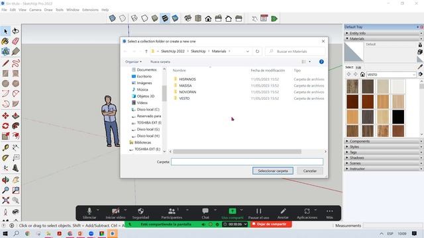Image resolution: width=424 pixels, height=238 pixels.
Task: Expand the Tags panel
Action: [x=384, y=152]
